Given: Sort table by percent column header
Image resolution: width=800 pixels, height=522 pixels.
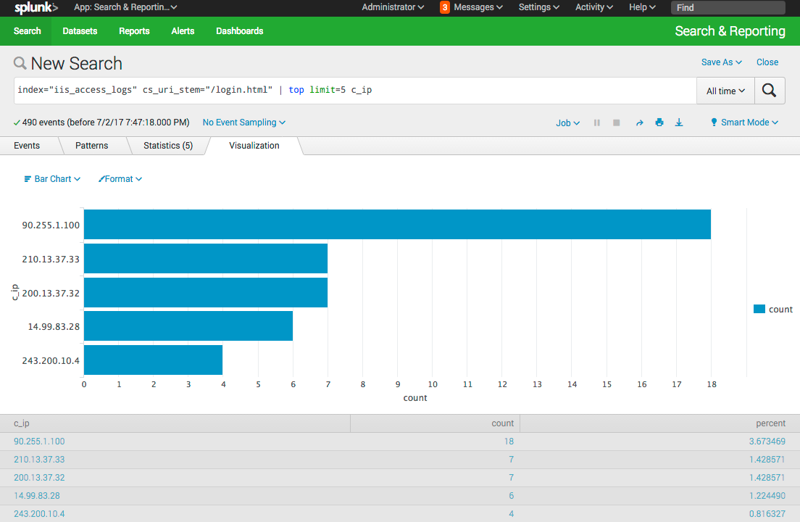Looking at the screenshot, I should (770, 423).
